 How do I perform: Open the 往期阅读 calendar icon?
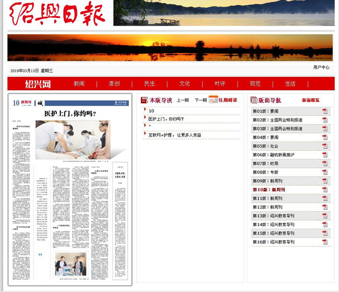pyautogui.click(x=213, y=100)
